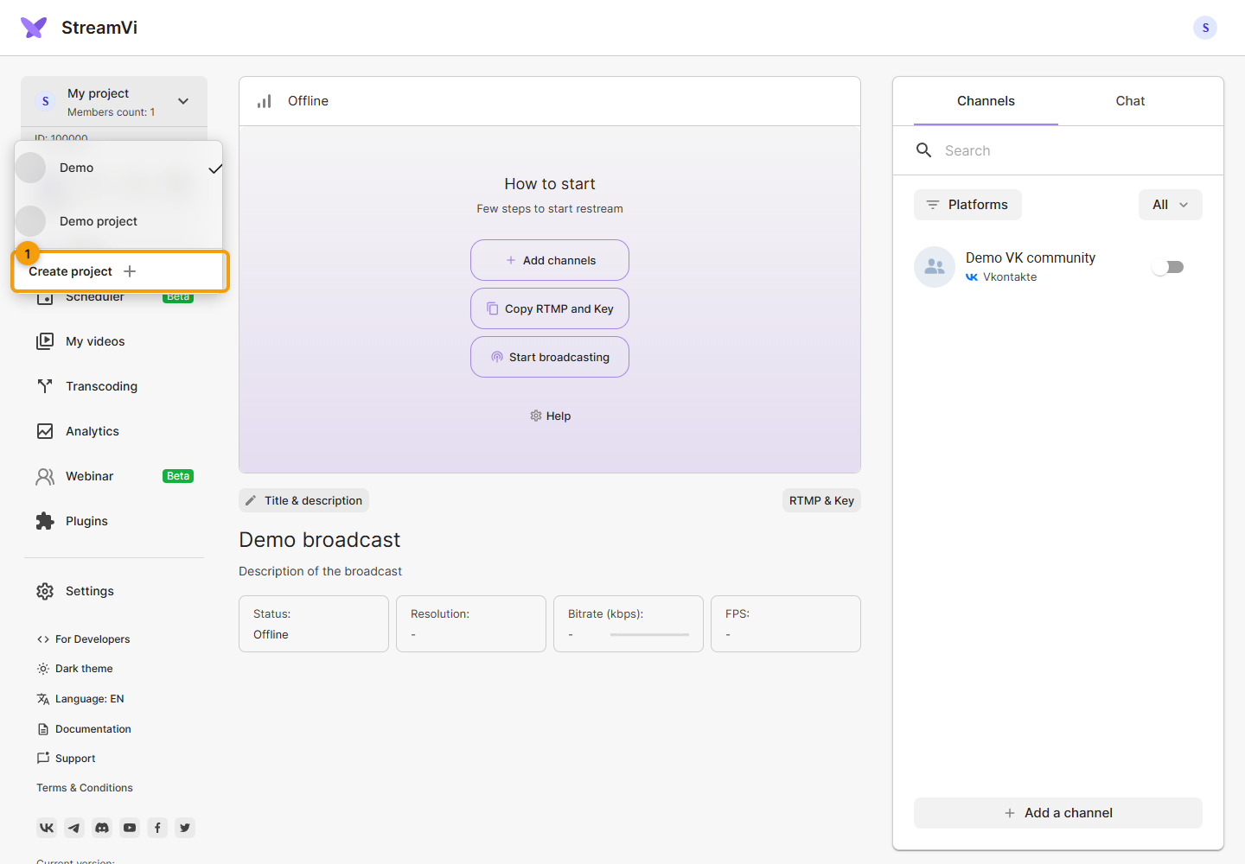Open the Platforms filter

pyautogui.click(x=967, y=205)
